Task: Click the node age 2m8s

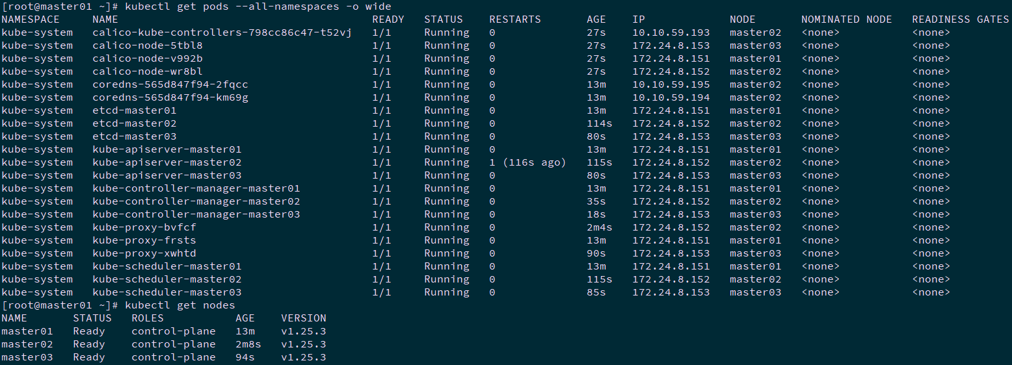Action: (x=248, y=344)
